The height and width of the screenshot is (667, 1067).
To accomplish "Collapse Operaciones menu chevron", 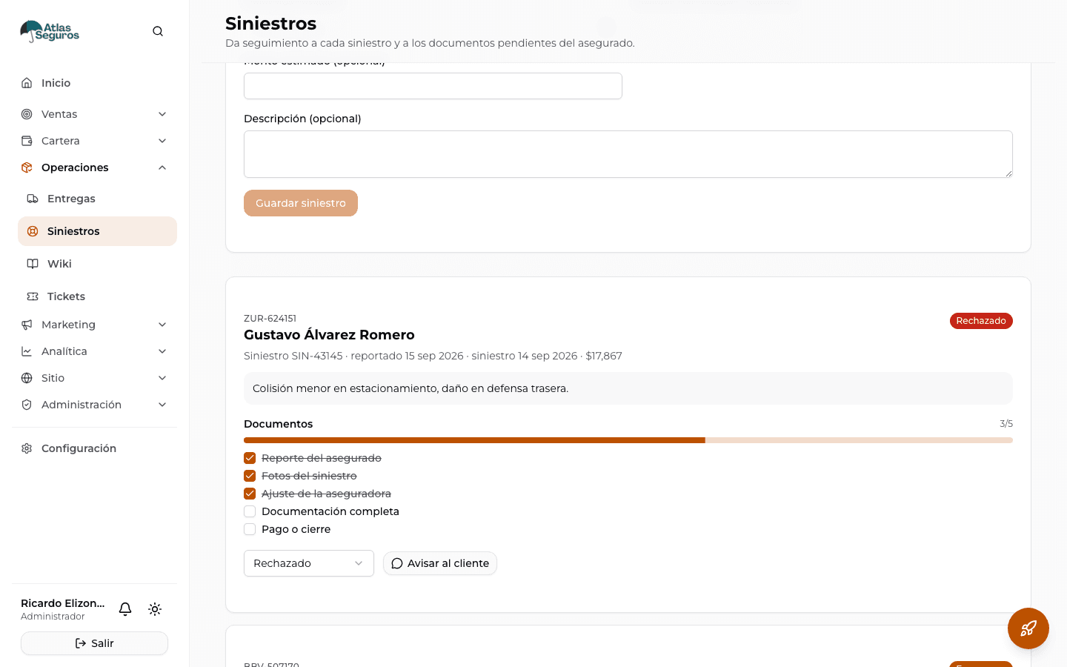I will tap(162, 167).
